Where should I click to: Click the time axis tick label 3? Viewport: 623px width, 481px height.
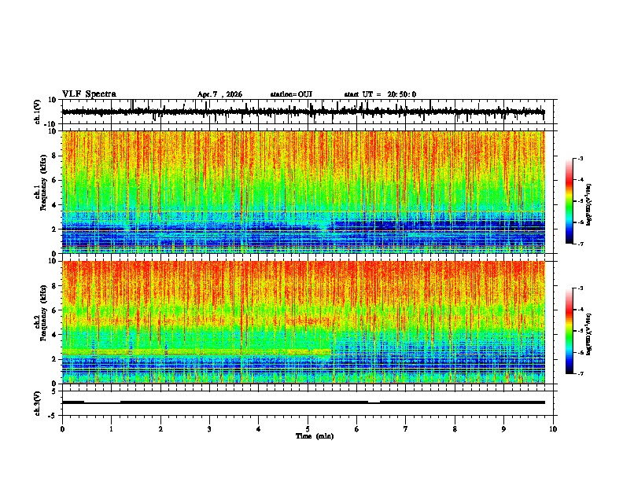click(x=209, y=429)
